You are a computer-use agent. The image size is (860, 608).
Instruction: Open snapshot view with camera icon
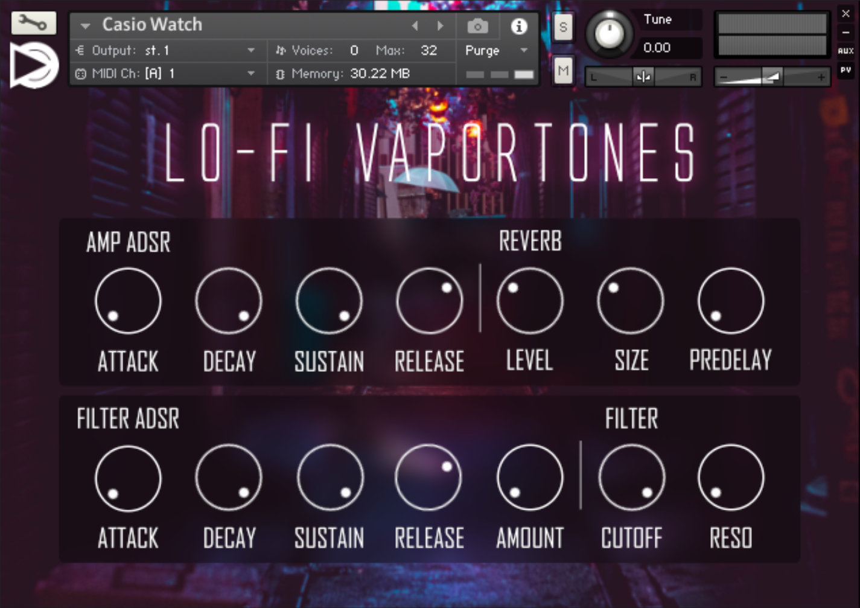[x=477, y=26]
